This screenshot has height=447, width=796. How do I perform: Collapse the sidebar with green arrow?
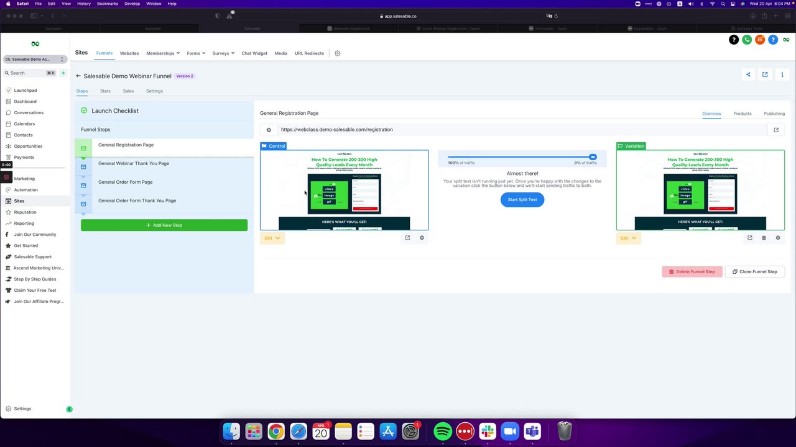[69, 409]
